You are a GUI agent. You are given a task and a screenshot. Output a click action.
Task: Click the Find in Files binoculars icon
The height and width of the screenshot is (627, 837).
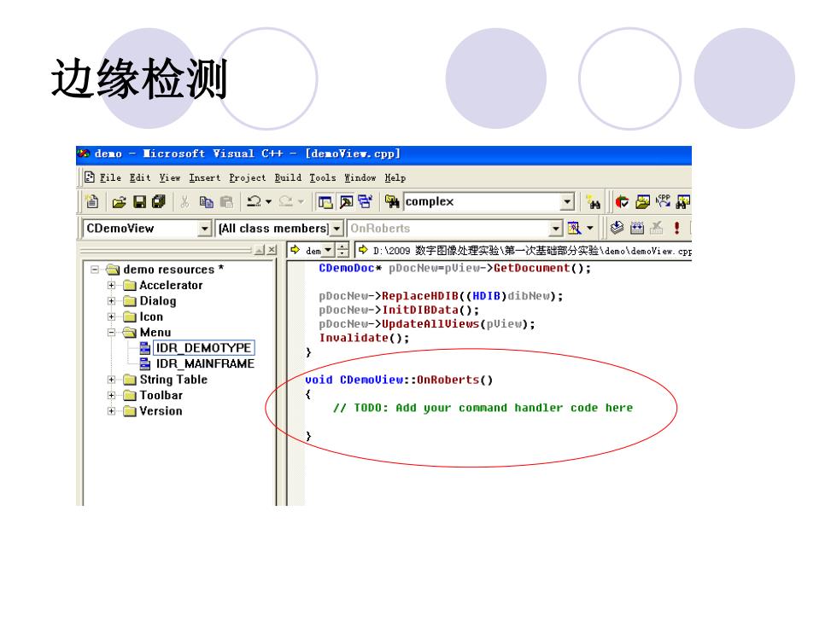(x=392, y=201)
